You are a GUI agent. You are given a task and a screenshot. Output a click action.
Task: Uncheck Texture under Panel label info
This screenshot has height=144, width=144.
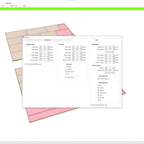click(x=98, y=98)
